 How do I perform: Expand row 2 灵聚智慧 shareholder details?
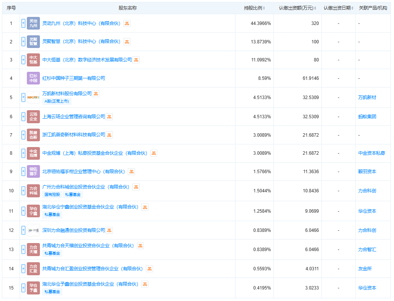pyautogui.click(x=23, y=42)
